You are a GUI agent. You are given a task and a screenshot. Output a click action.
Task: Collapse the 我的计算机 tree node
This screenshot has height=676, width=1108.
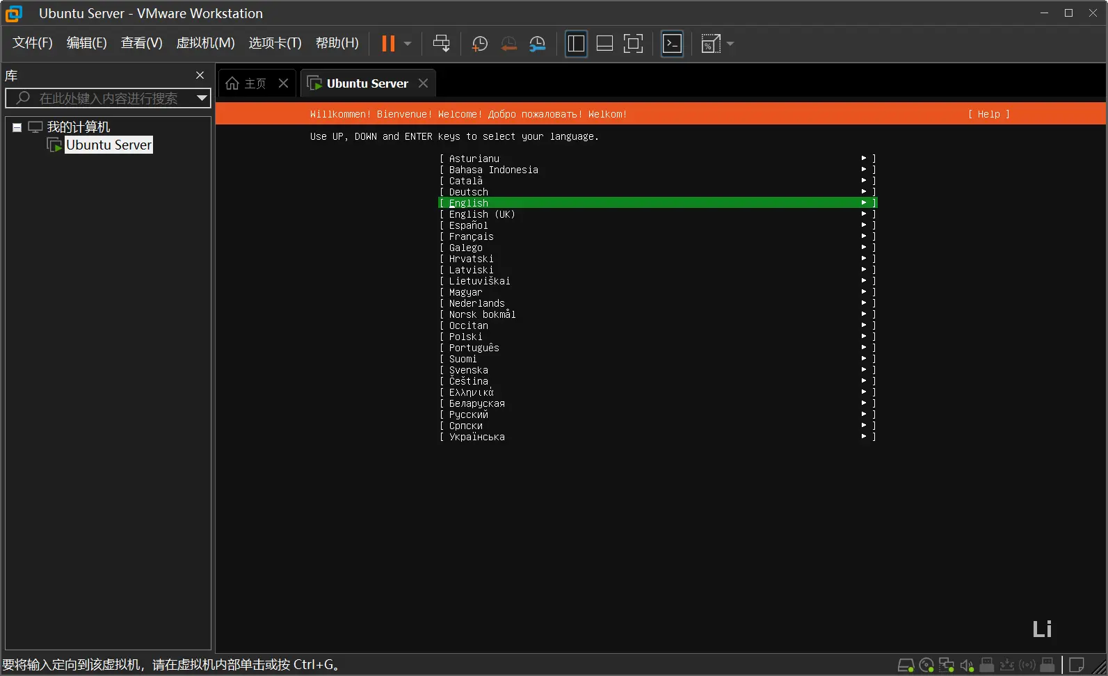[17, 127]
